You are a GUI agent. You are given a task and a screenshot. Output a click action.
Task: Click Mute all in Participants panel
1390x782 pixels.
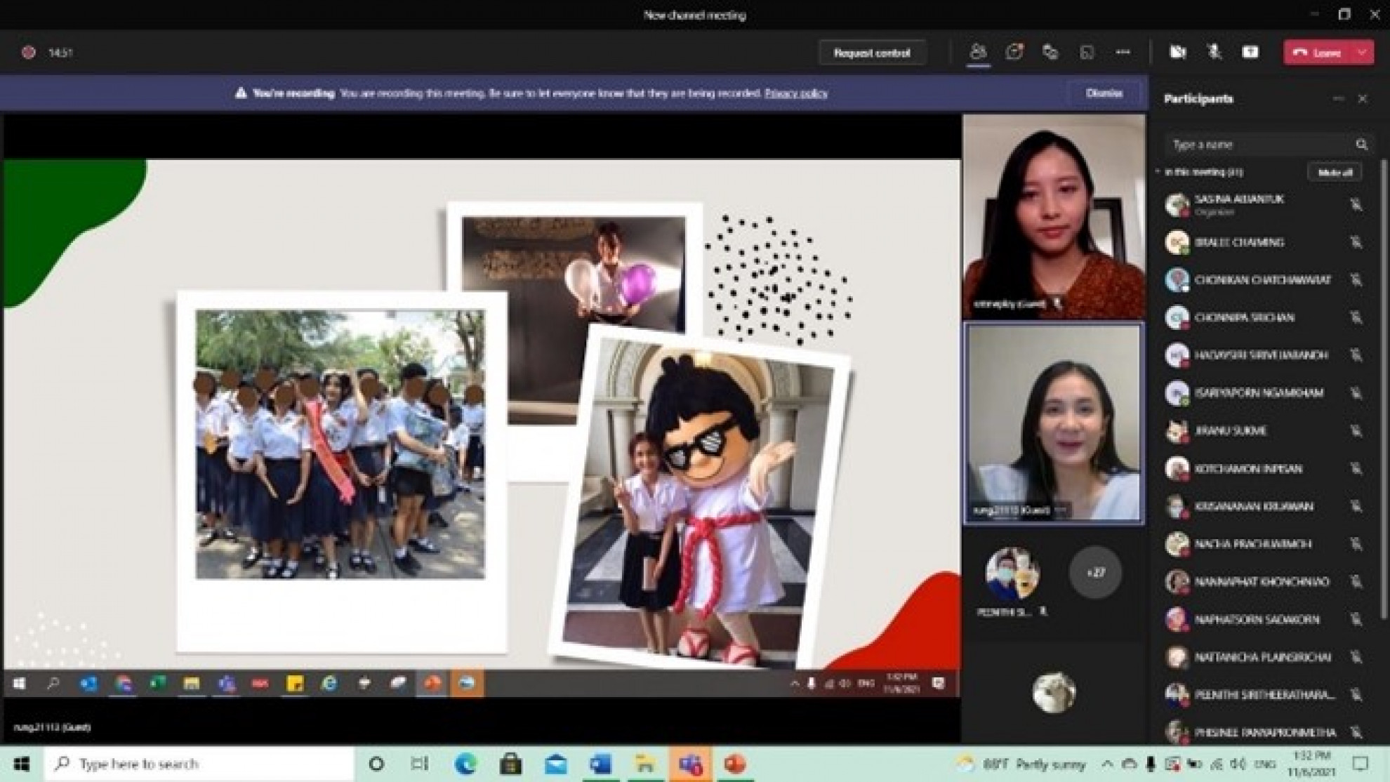coord(1335,172)
